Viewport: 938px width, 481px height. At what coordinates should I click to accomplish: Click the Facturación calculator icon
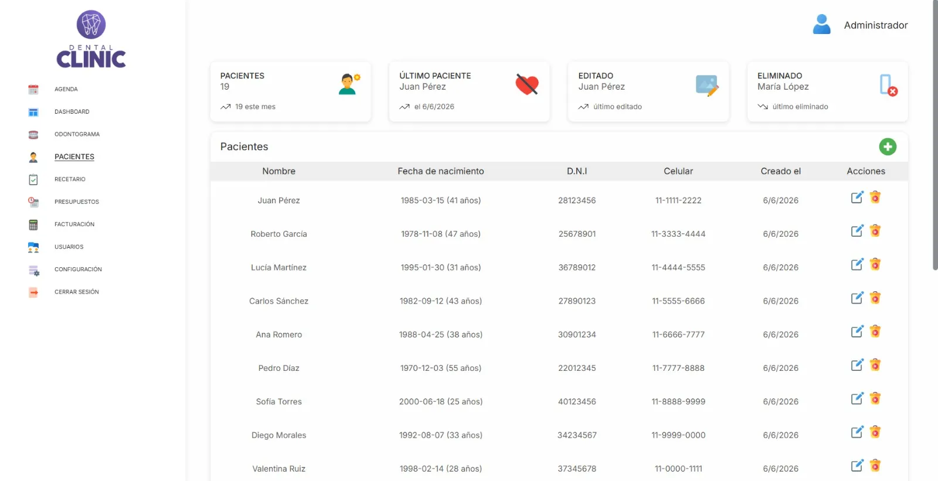33,225
